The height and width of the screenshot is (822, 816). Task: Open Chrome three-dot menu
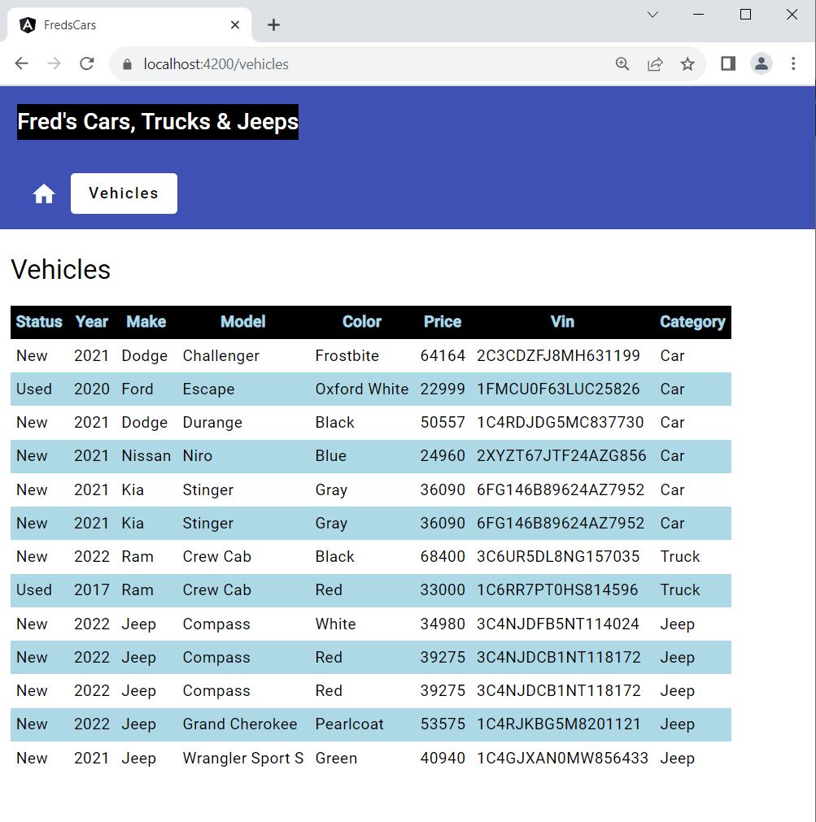pos(793,64)
